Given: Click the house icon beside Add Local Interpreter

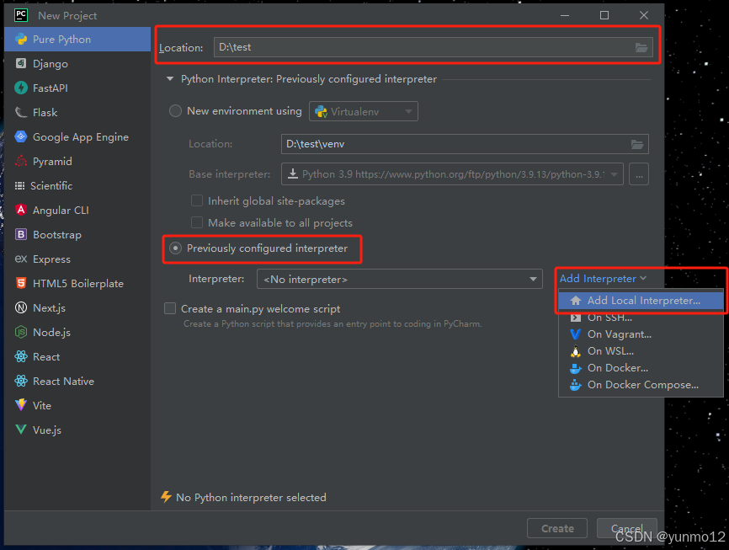Looking at the screenshot, I should 576,301.
